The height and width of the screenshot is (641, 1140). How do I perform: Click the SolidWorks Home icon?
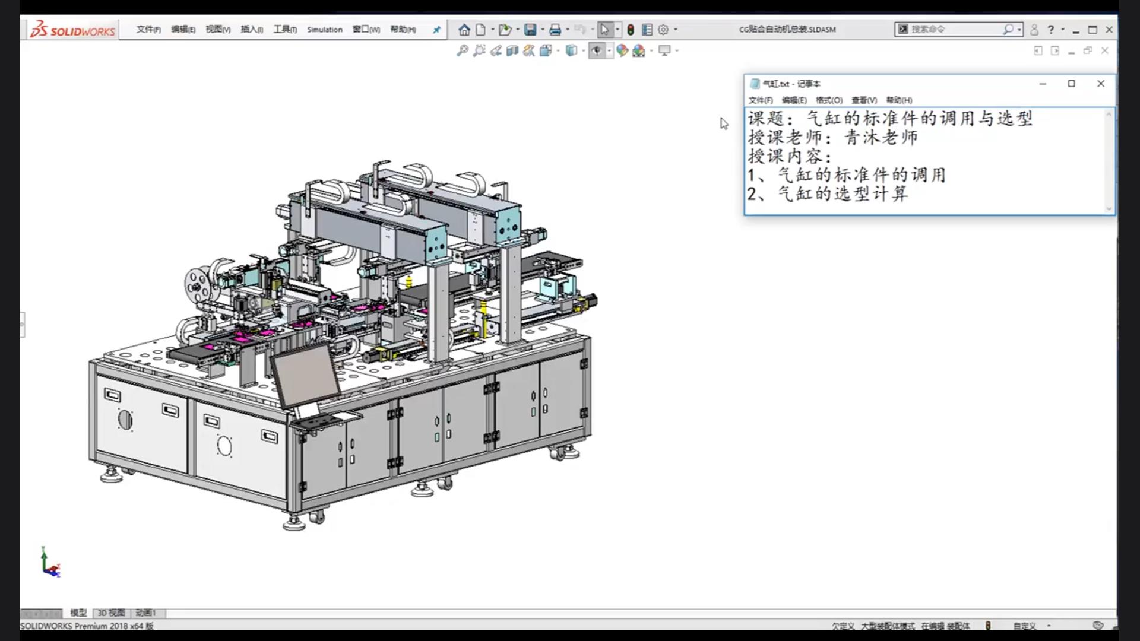tap(464, 30)
